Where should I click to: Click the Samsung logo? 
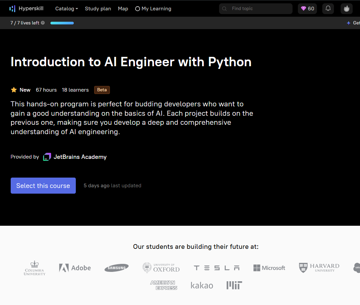(117, 268)
